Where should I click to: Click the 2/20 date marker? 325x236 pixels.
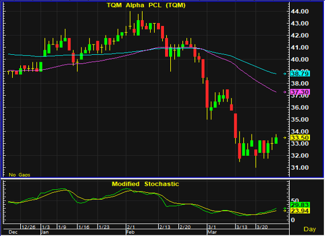(x=185, y=227)
